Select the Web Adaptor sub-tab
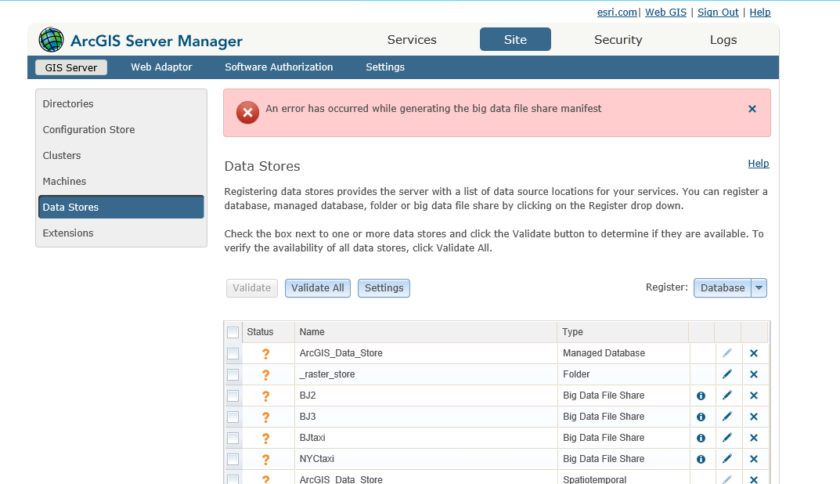Image resolution: width=840 pixels, height=484 pixels. pos(161,67)
